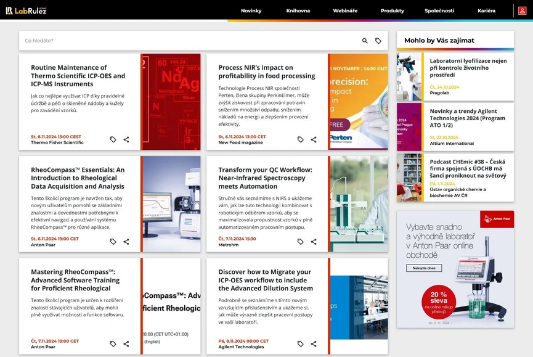
Task: Open the Knihovna menu item
Action: pyautogui.click(x=298, y=10)
